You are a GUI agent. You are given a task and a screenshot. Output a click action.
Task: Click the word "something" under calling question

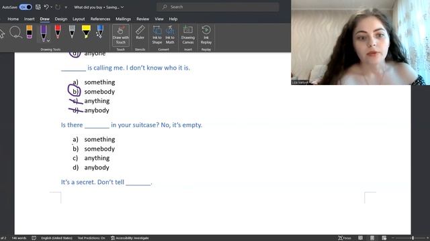click(99, 82)
